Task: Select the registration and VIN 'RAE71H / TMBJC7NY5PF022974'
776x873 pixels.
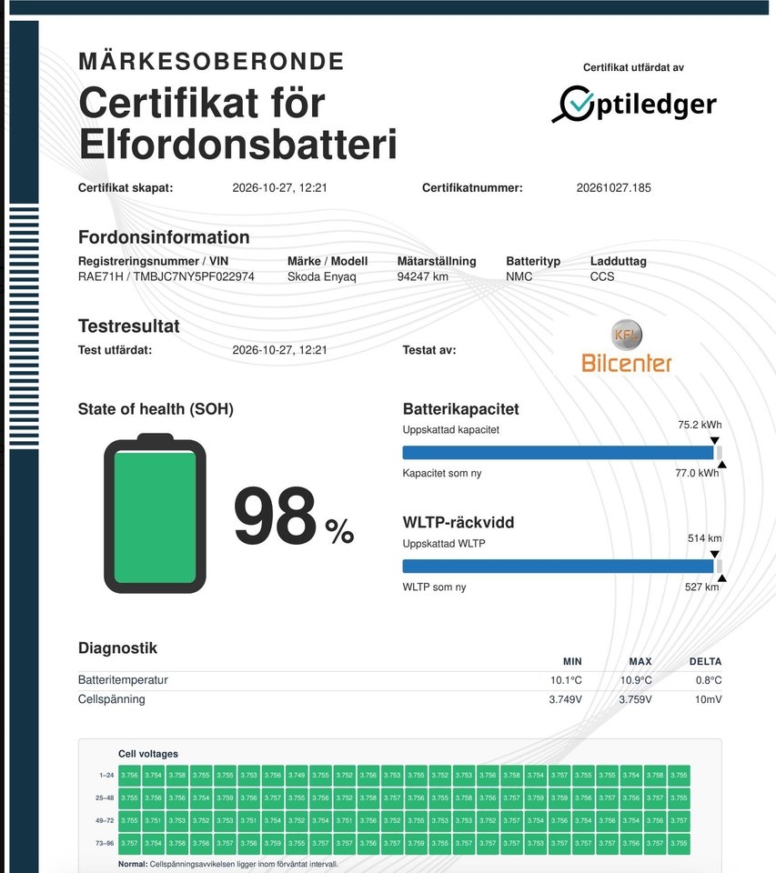Action: tap(166, 276)
